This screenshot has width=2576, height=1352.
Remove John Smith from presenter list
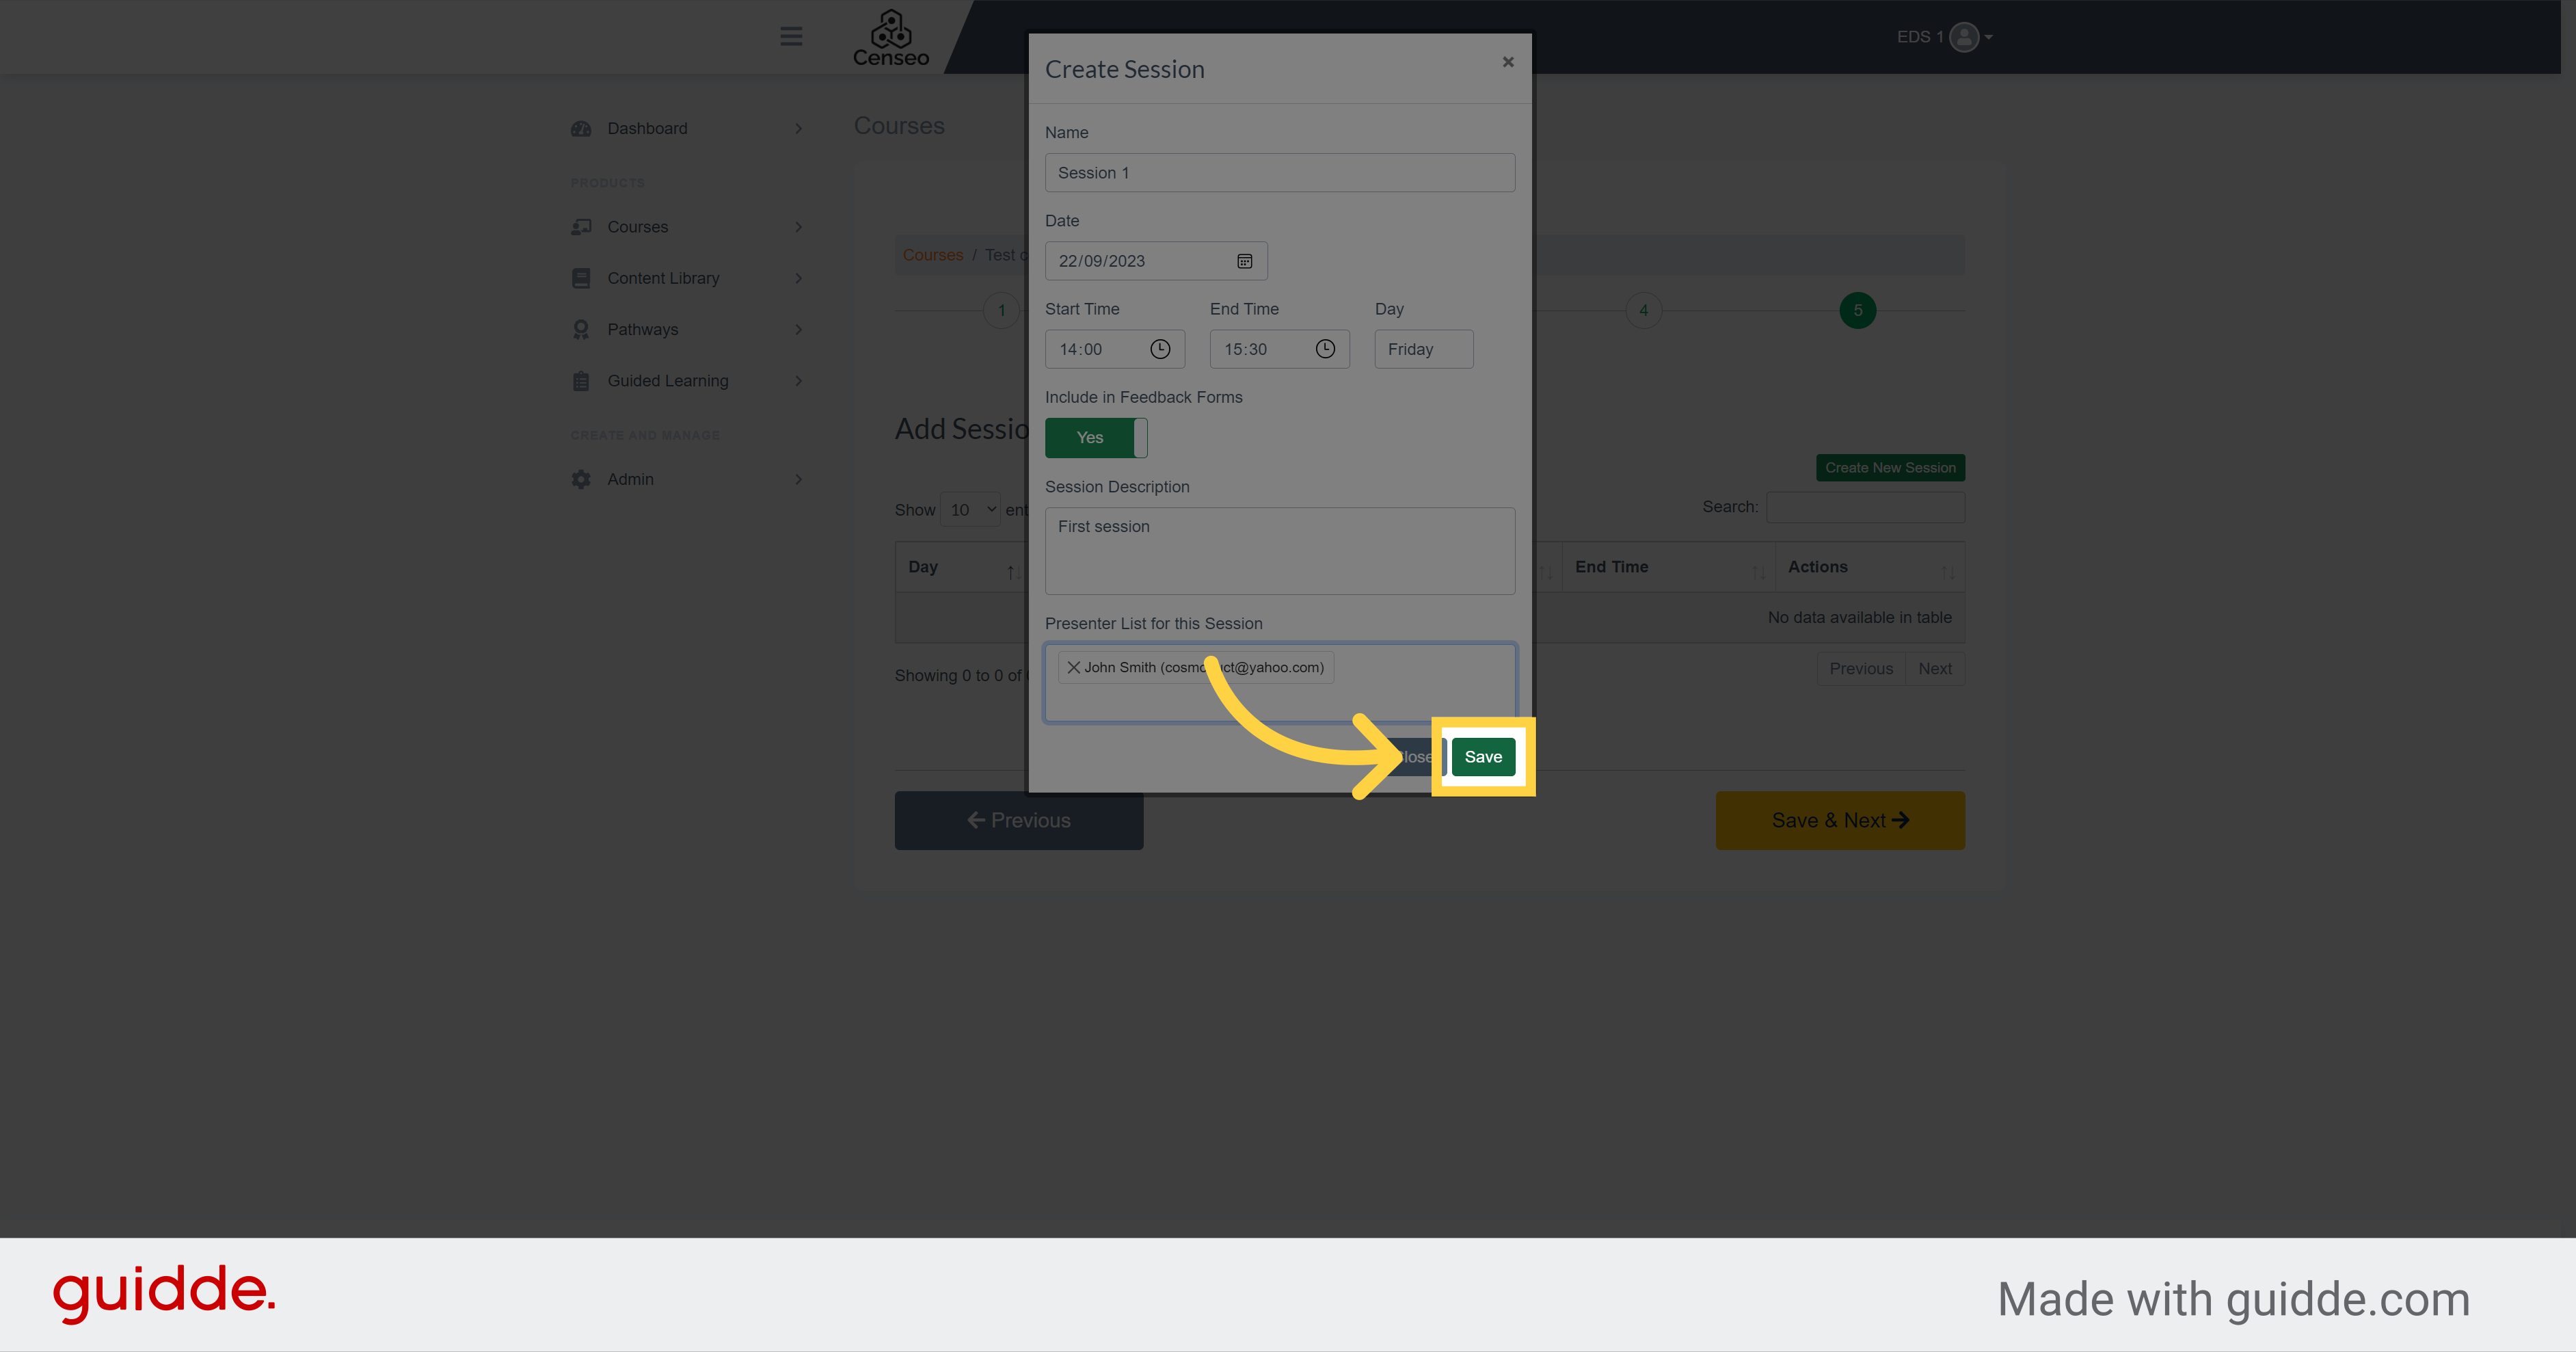tap(1073, 667)
